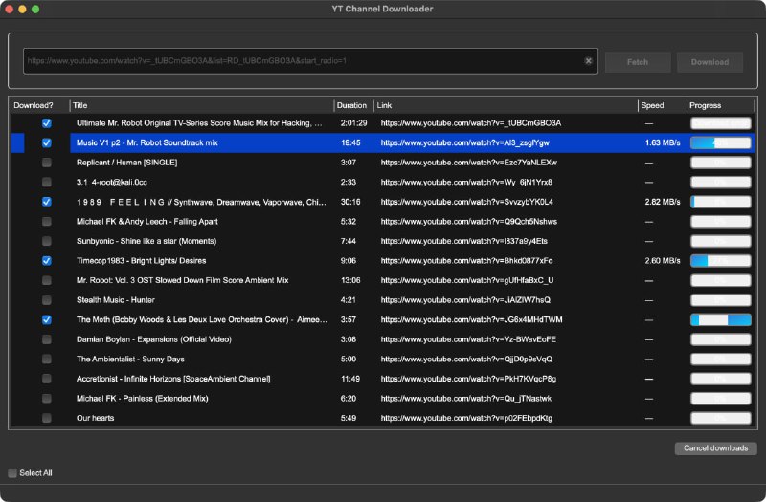The height and width of the screenshot is (502, 766).
Task: Check the Stealth Music - Hunter checkbox
Action: click(x=47, y=300)
